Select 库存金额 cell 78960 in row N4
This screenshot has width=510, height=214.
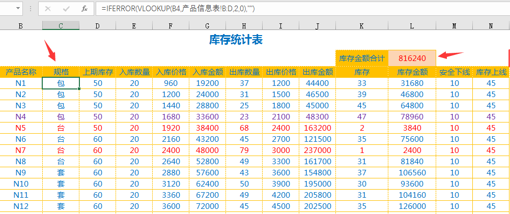(412, 116)
